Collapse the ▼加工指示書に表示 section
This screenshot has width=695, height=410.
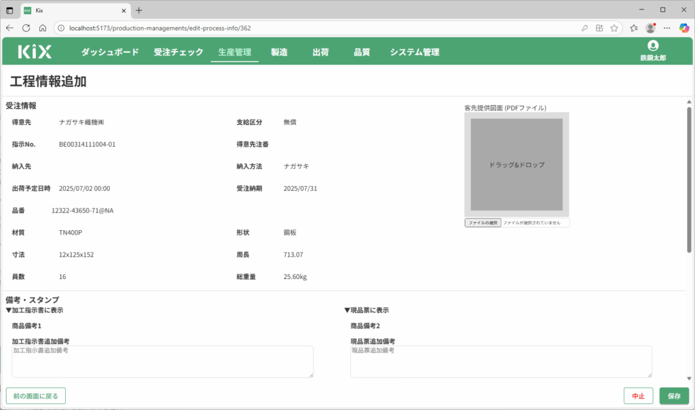pos(35,310)
